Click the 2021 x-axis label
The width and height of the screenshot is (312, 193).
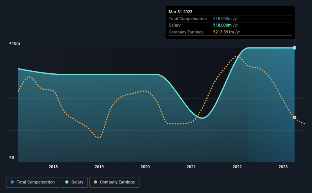(x=191, y=167)
